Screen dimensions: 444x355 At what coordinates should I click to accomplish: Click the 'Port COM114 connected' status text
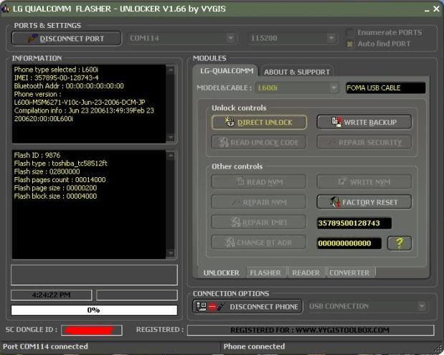point(45,346)
